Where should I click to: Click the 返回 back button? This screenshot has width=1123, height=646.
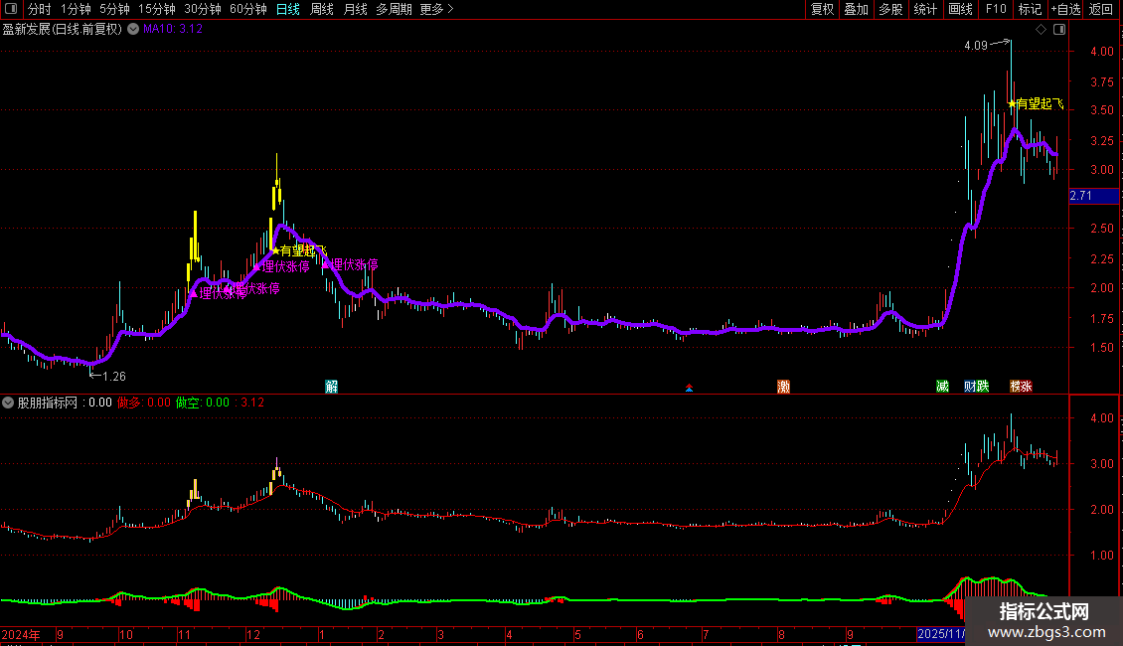(x=1101, y=9)
